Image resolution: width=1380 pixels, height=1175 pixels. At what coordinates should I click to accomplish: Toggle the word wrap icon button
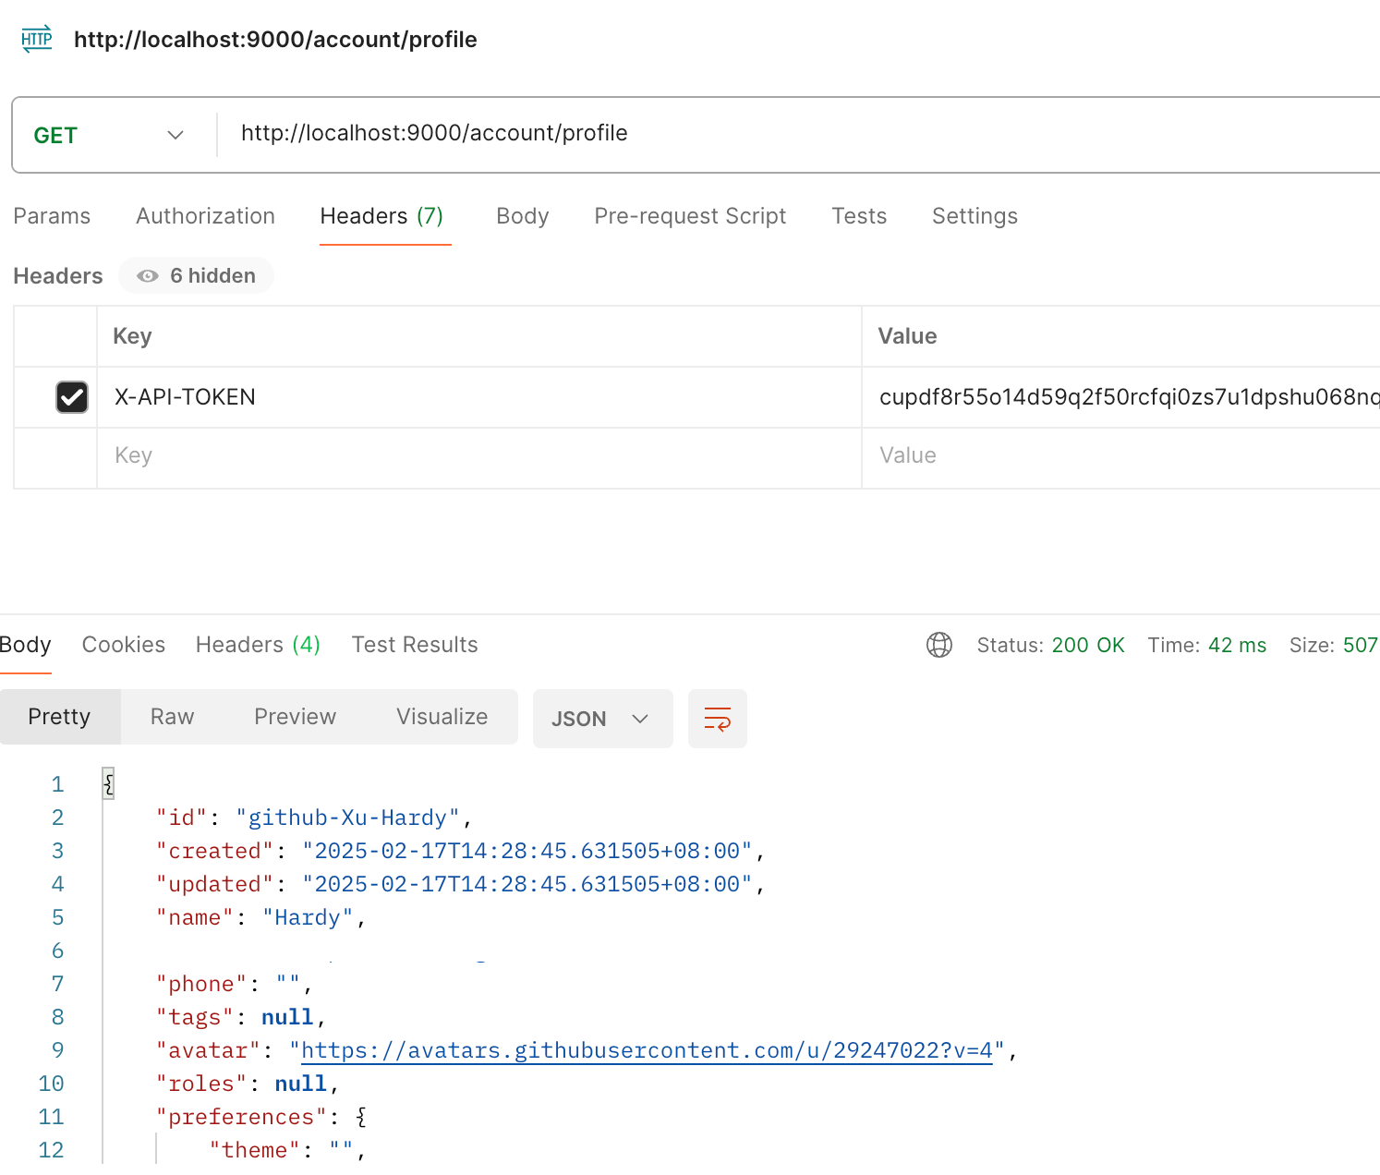click(x=718, y=719)
